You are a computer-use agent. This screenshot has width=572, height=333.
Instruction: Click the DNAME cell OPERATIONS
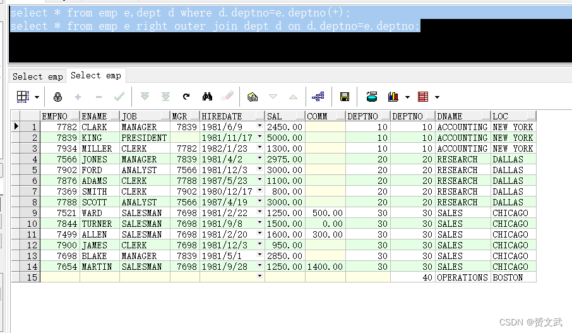[463, 277]
